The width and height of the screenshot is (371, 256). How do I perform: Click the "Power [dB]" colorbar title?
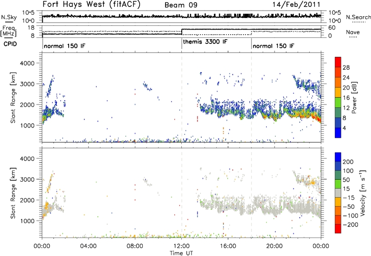(354, 98)
